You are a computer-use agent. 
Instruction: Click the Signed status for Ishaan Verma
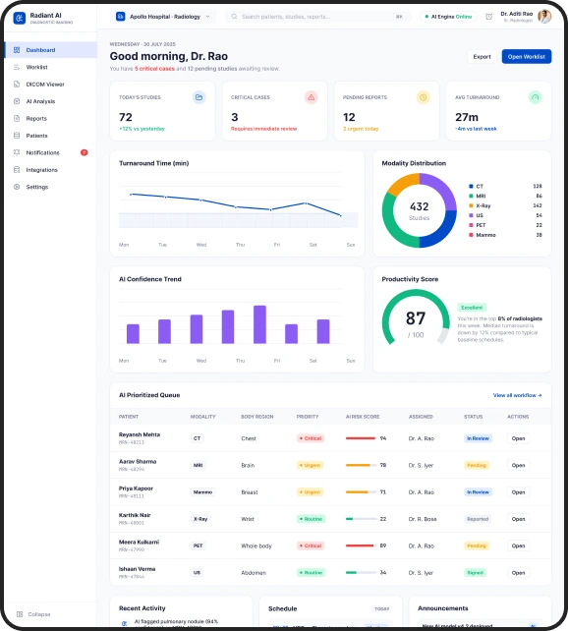point(475,573)
